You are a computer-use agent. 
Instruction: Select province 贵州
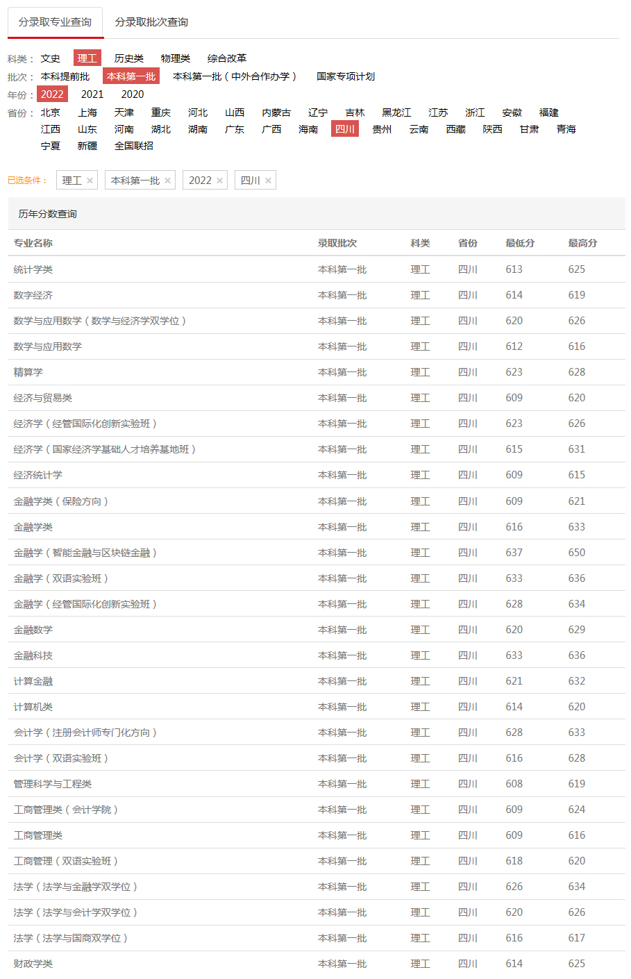click(x=382, y=129)
